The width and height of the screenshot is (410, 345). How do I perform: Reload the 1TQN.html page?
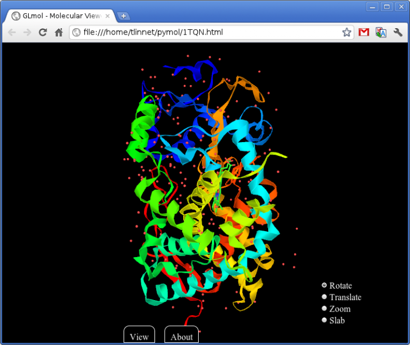click(x=42, y=32)
